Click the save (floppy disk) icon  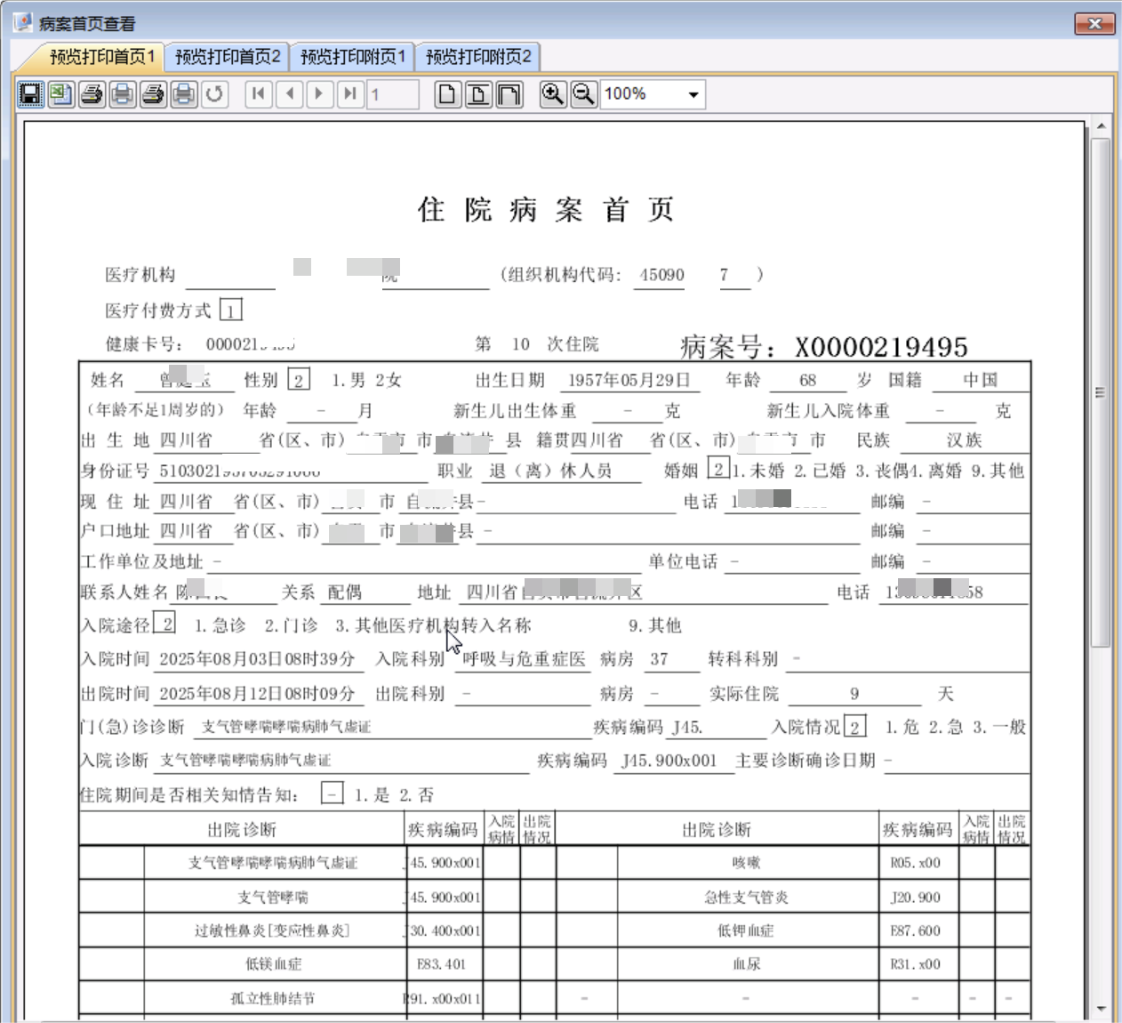click(x=31, y=93)
